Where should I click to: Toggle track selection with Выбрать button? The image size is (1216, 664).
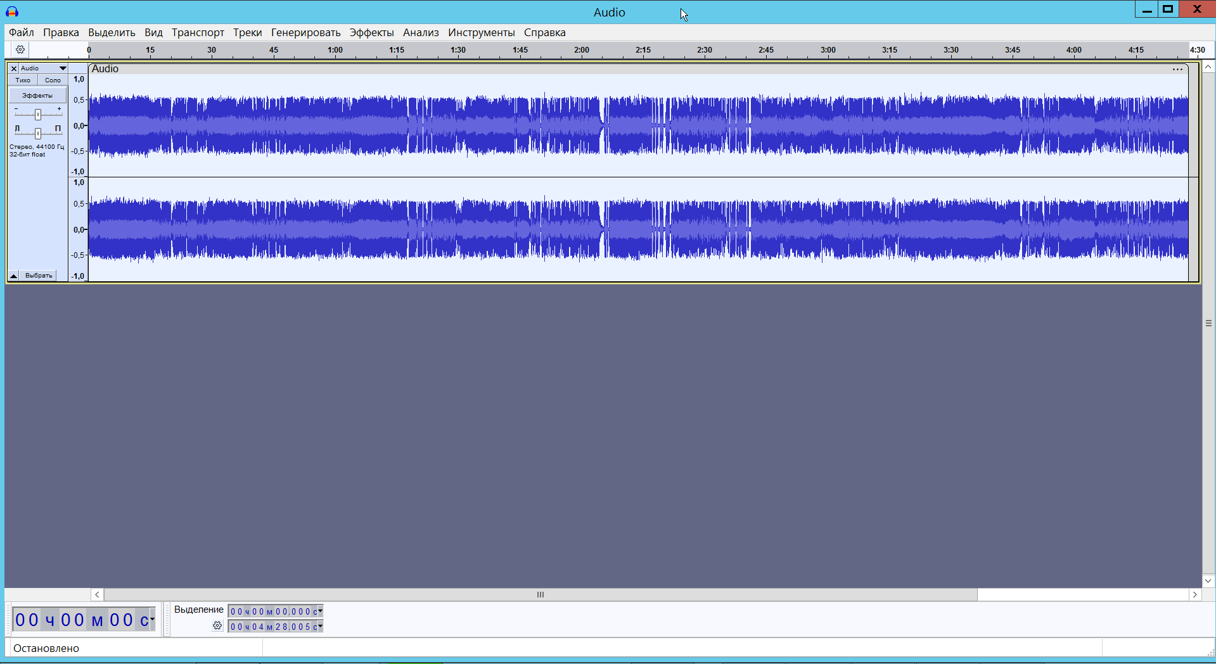tap(39, 276)
